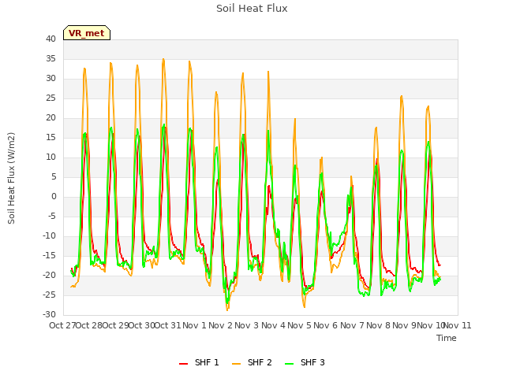Click the 35 y-axis tick label

[x=50, y=58]
